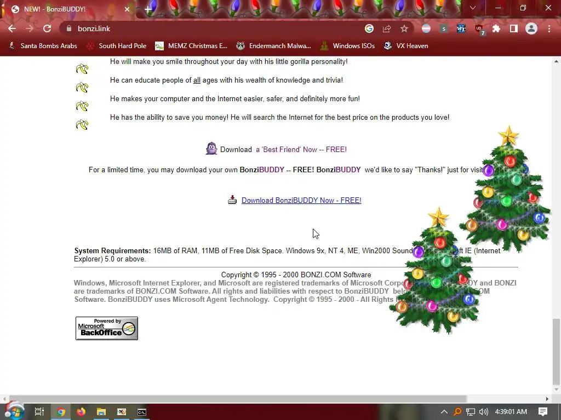Click 'Download BonziBUDDY Now - FREE!' link

pyautogui.click(x=301, y=200)
